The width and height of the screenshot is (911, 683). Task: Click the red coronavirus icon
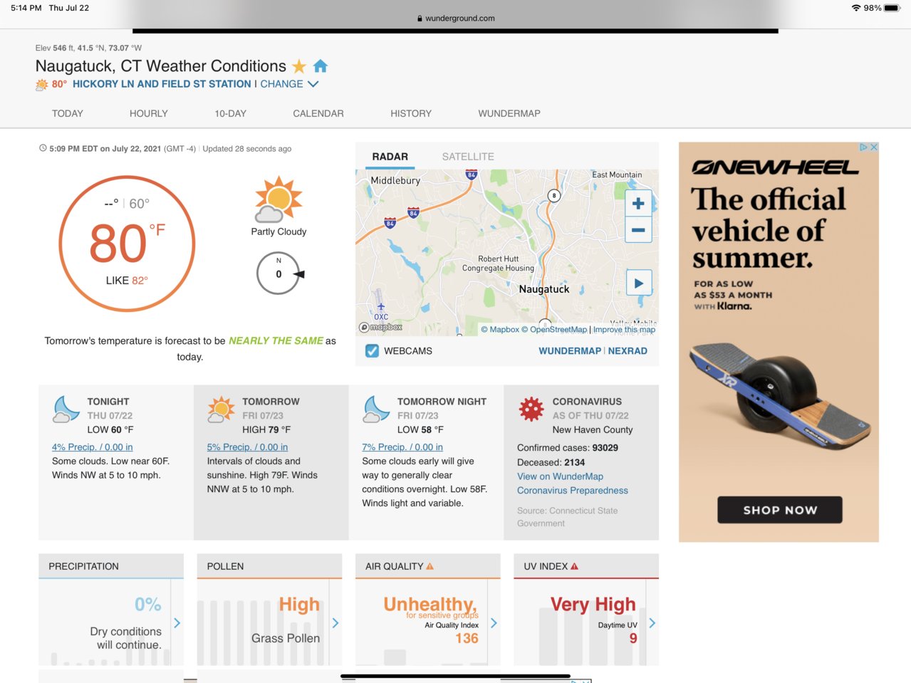(x=531, y=409)
